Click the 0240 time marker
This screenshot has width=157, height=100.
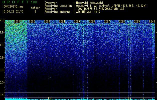[x=152, y=21]
